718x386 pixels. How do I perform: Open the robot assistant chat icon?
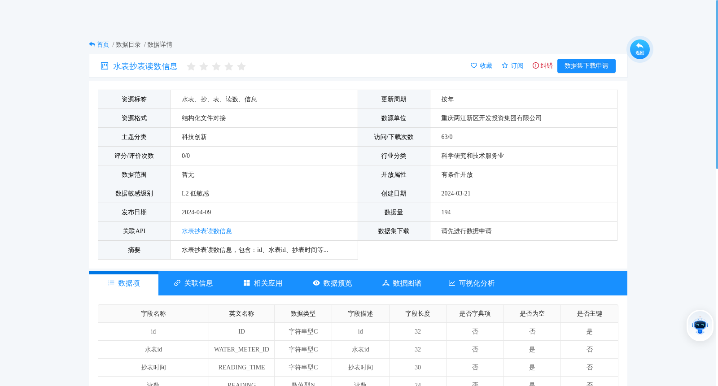700,325
